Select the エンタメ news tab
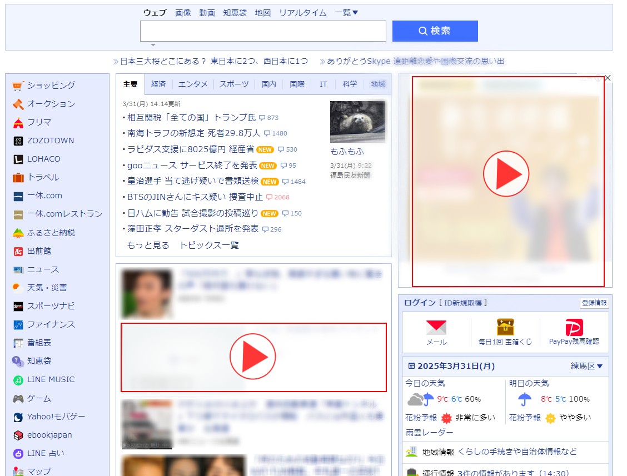The height and width of the screenshot is (476, 627). [193, 84]
